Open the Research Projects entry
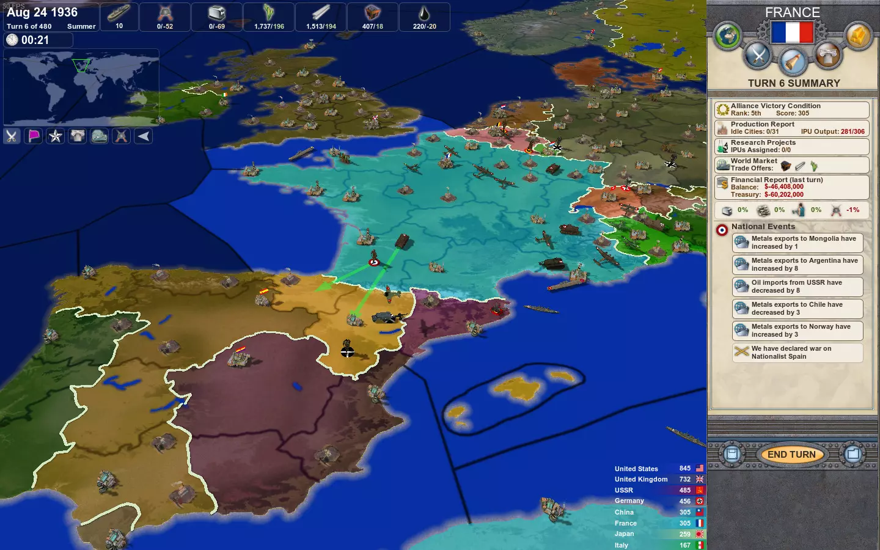 pos(792,146)
